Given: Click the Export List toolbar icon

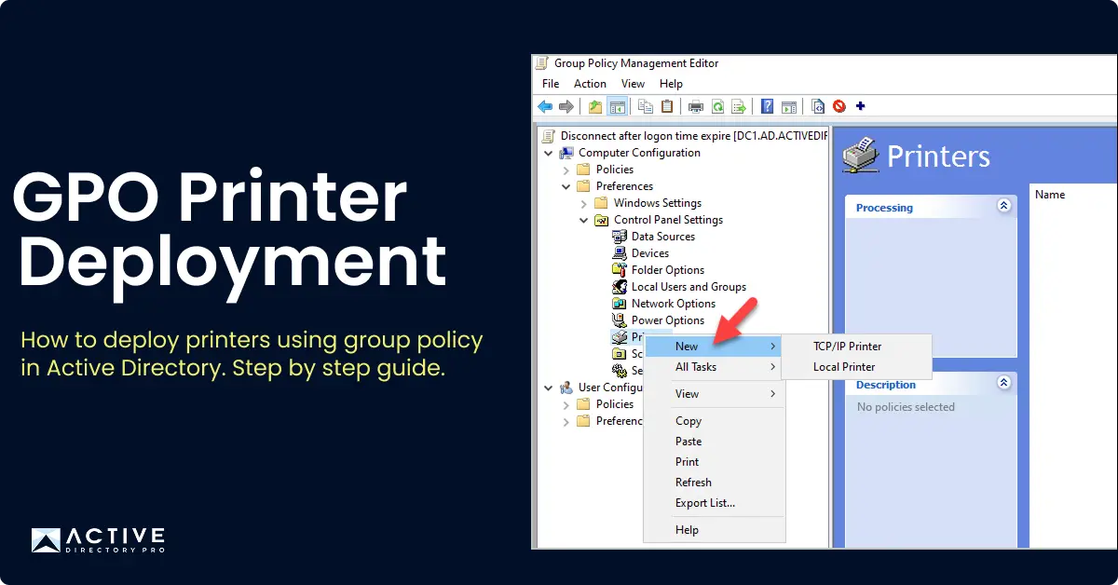Looking at the screenshot, I should pos(739,107).
